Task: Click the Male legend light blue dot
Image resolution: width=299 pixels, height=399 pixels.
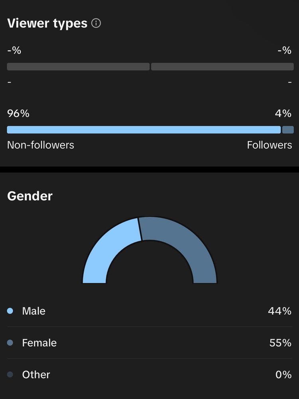Action: [x=10, y=311]
